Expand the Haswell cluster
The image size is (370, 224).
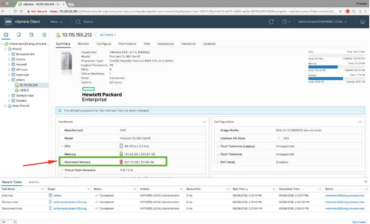tap(9, 64)
